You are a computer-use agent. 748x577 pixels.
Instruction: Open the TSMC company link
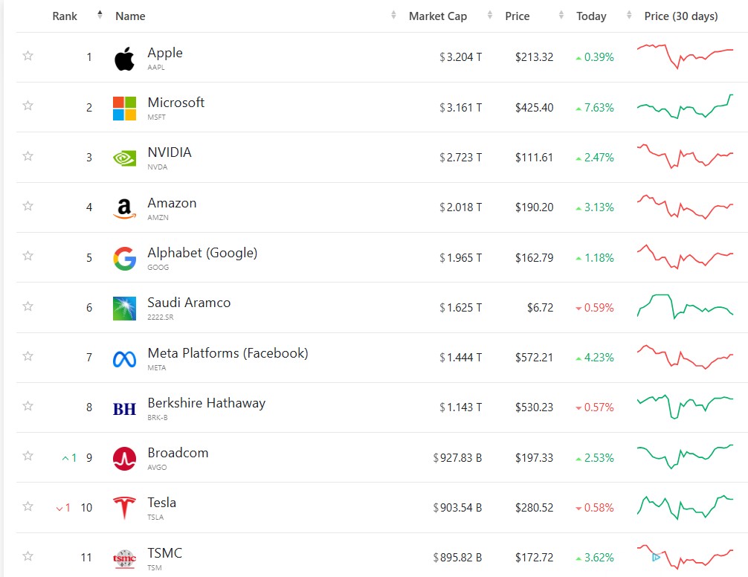(x=164, y=552)
